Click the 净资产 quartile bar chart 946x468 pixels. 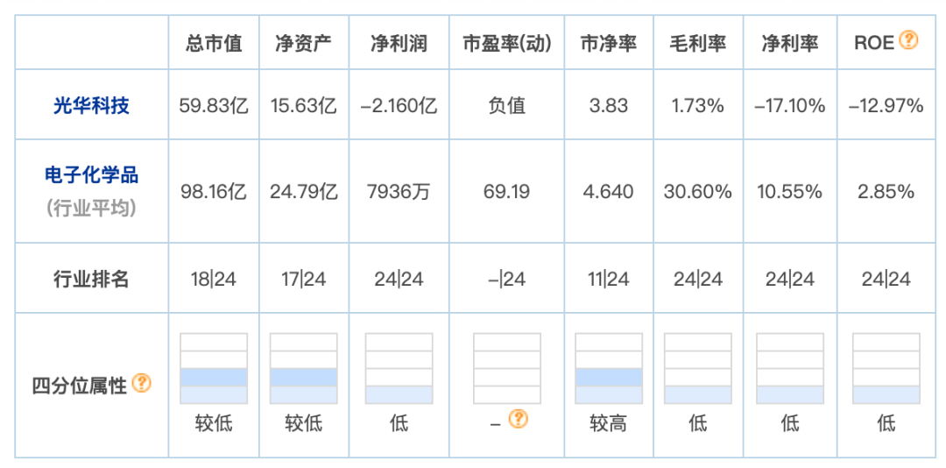(x=304, y=368)
